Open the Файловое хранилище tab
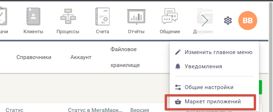The width and height of the screenshot is (273, 112). click(125, 57)
